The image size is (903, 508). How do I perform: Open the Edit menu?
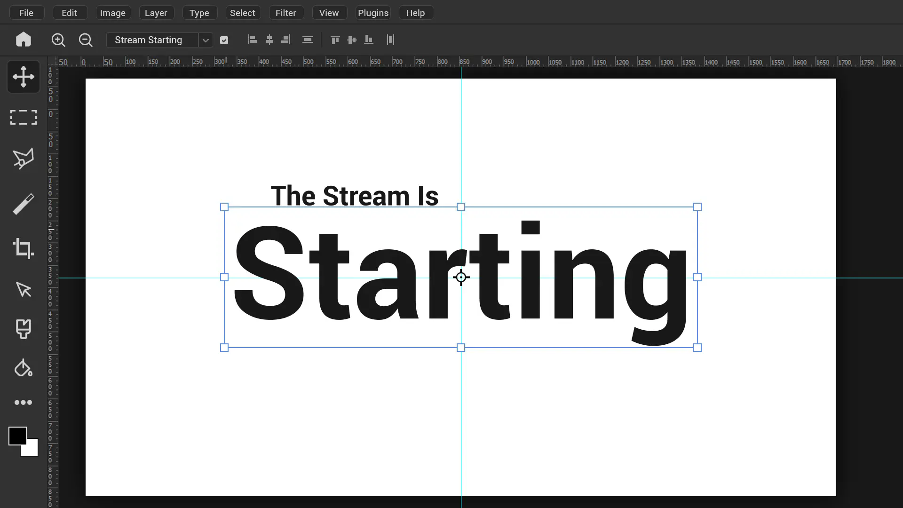coord(70,13)
